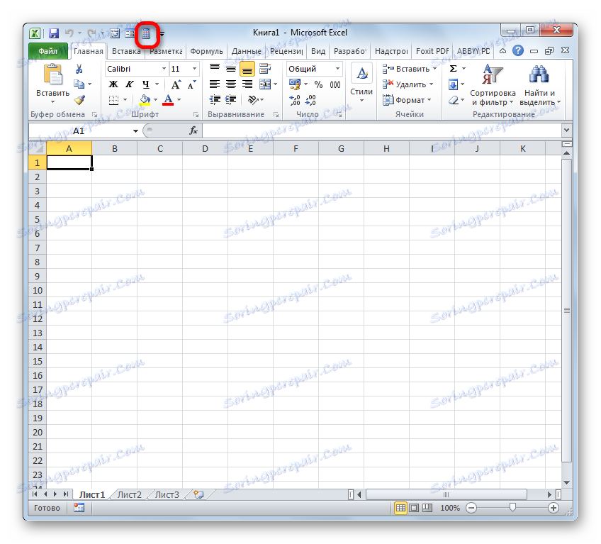The height and width of the screenshot is (544, 601).
Task: Click Вставить cells button in Ячейки group
Action: [x=409, y=69]
